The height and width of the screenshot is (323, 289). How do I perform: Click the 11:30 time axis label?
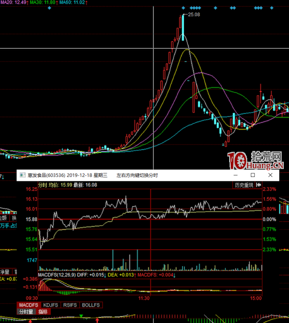[144, 298]
